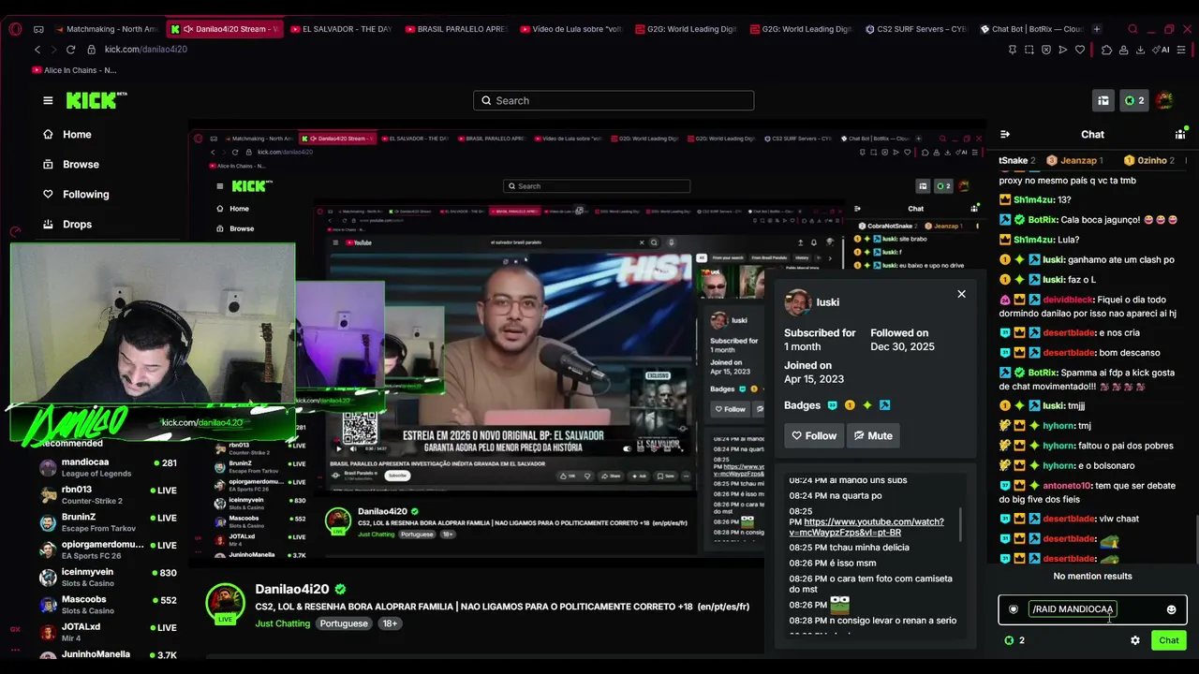
Task: Open the Just Chatting category link
Action: 283,623
